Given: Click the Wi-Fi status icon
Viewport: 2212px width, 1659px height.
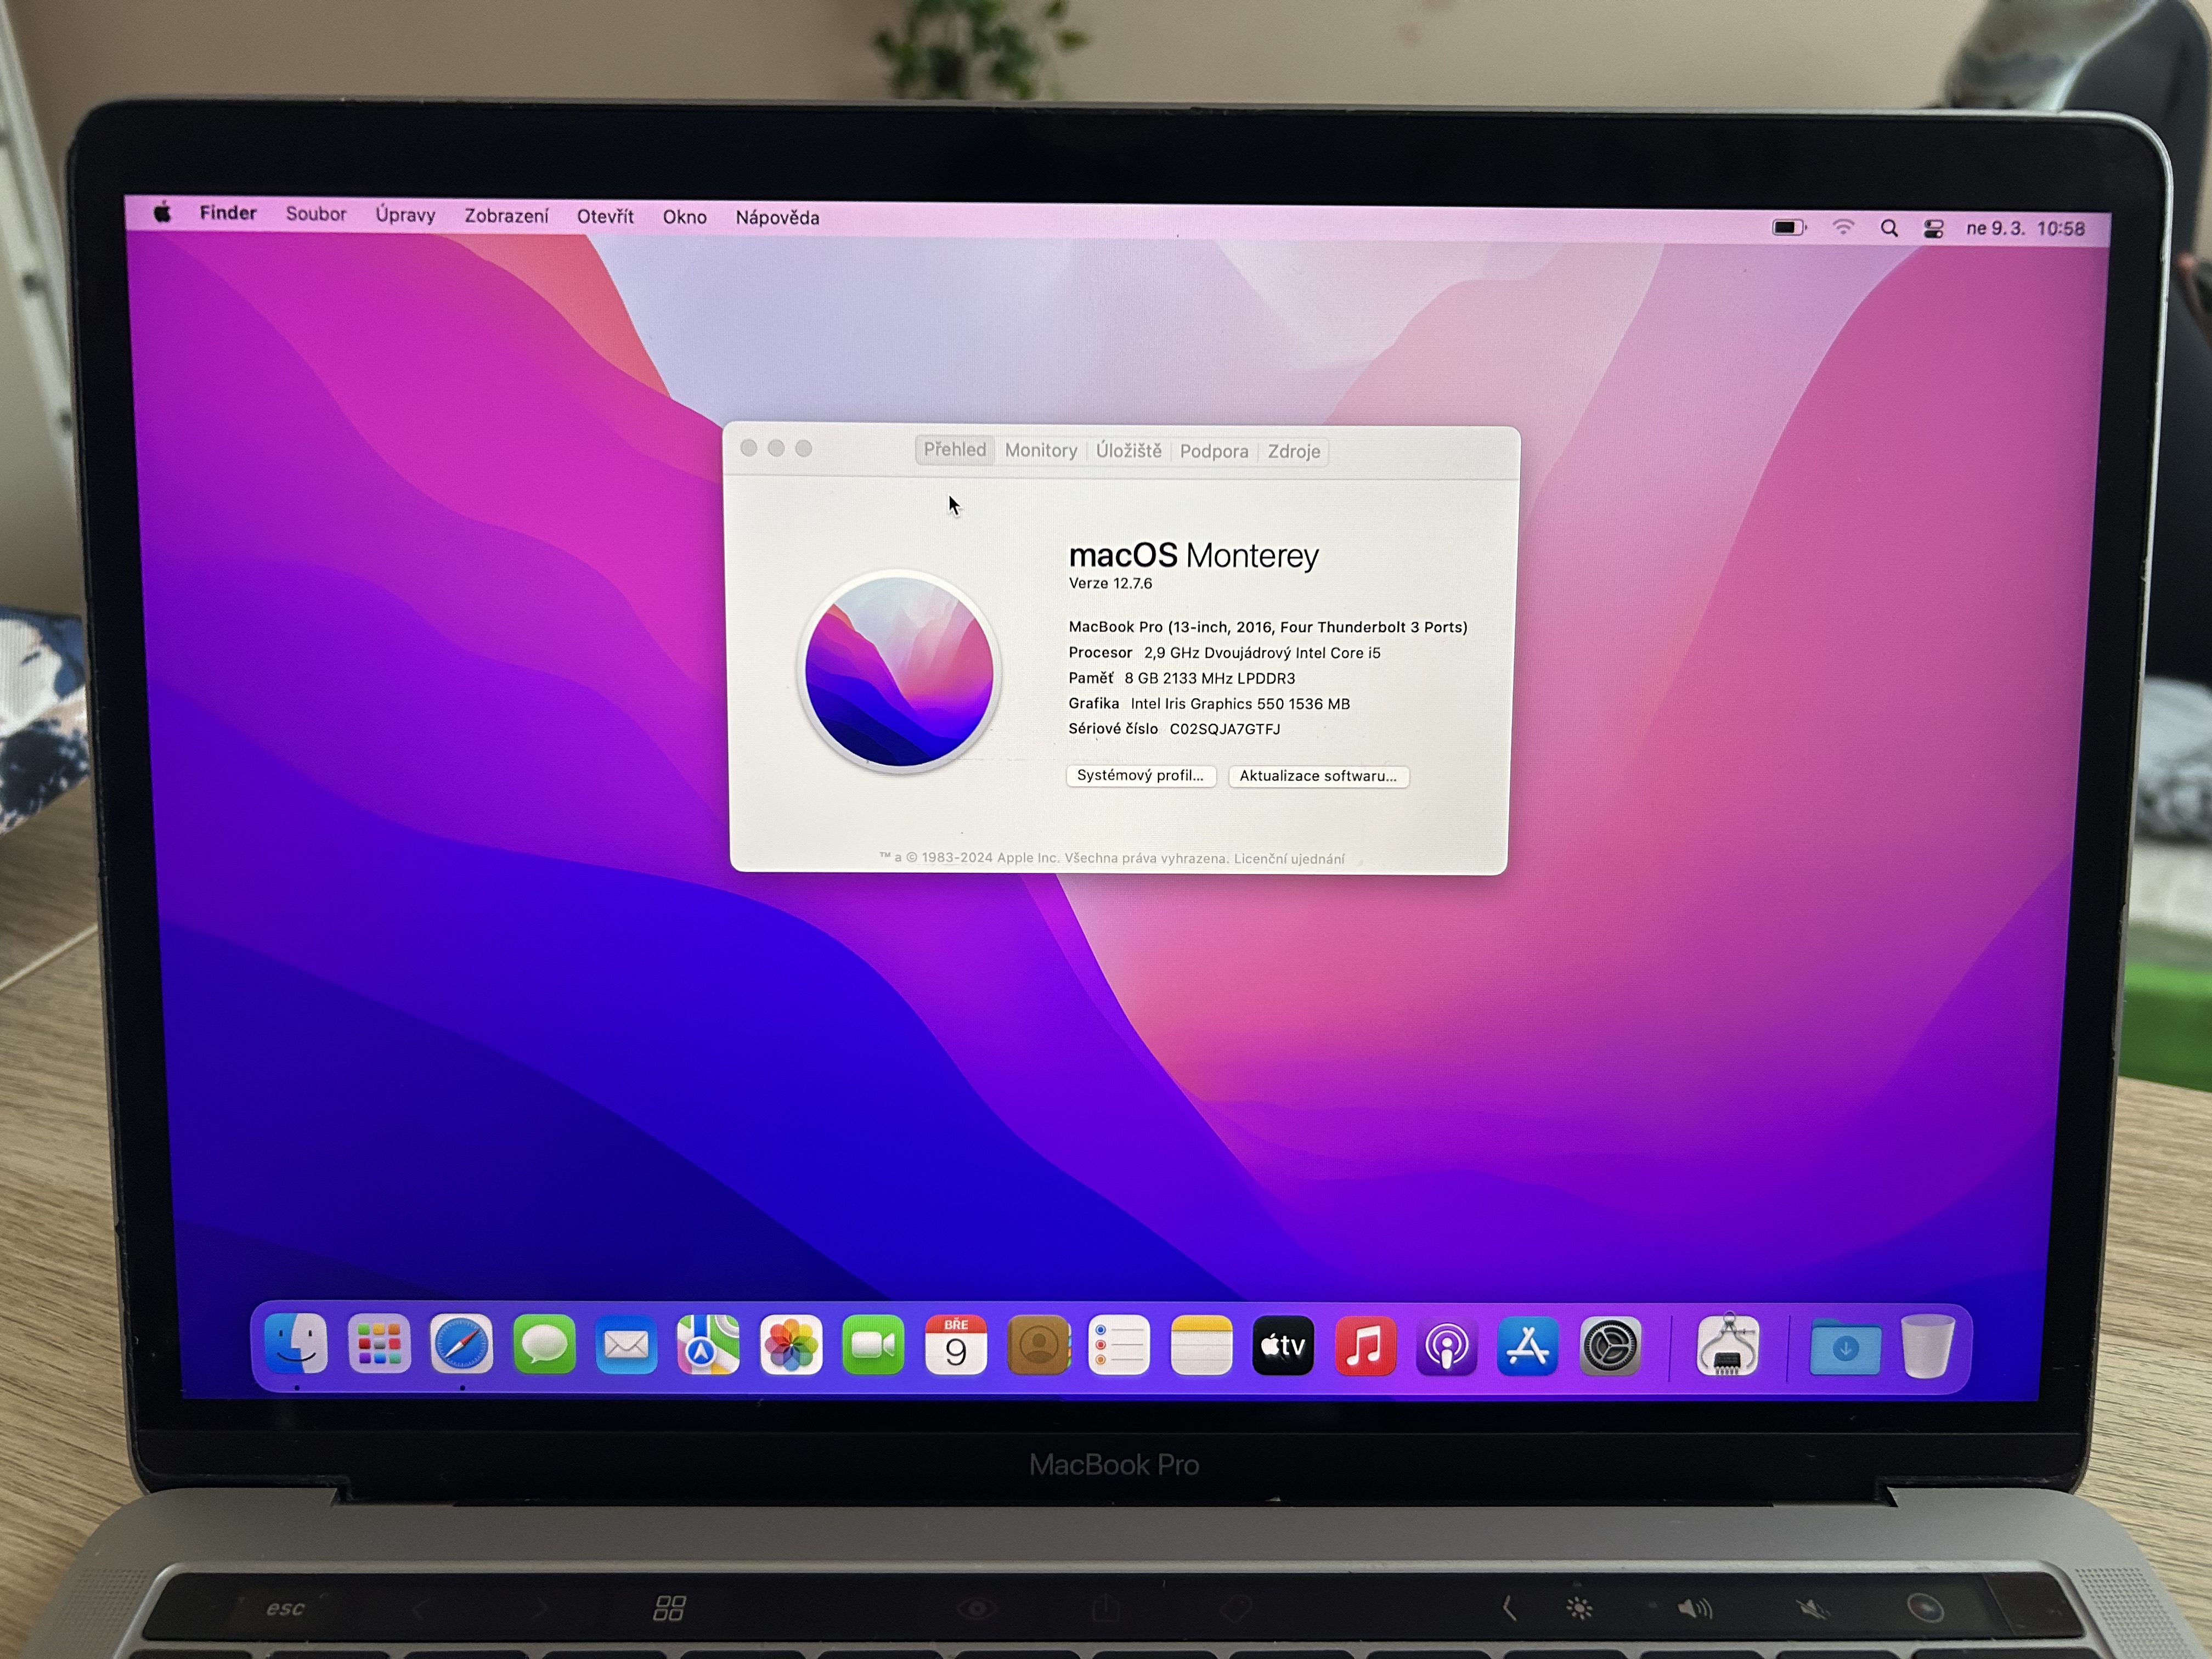Looking at the screenshot, I should tap(1843, 228).
